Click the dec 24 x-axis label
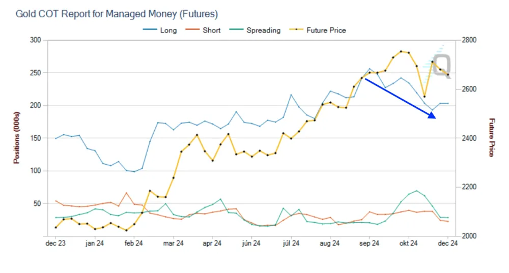Viewport: 509px width, 273px height. [x=448, y=244]
